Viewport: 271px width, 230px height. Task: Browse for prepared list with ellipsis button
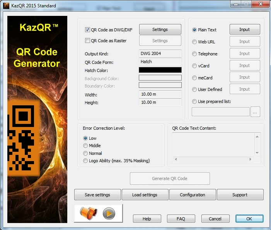pos(255,112)
